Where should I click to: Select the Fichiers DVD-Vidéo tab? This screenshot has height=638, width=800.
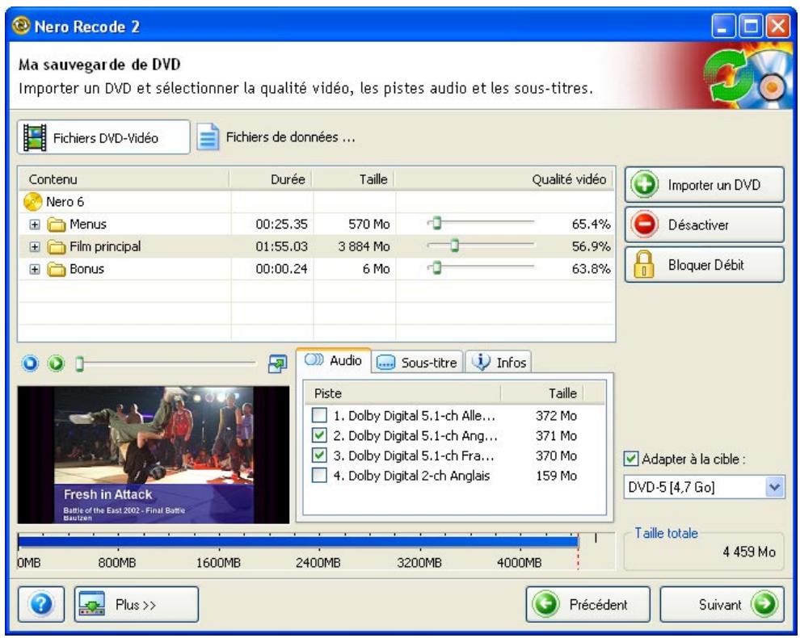point(103,137)
